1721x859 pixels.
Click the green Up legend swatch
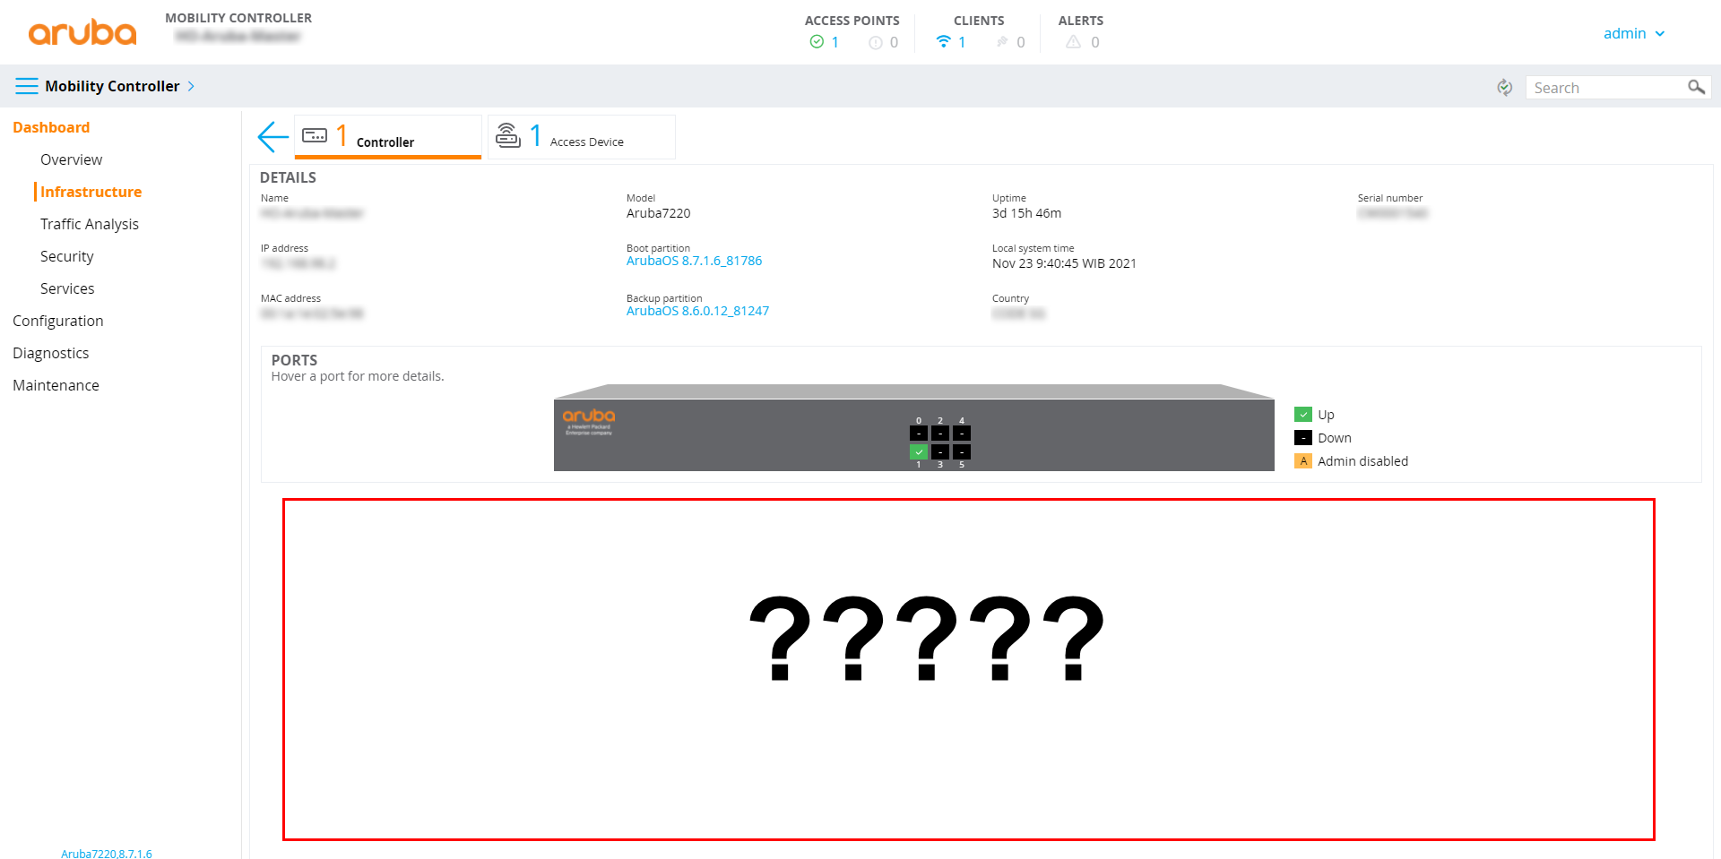tap(1303, 415)
